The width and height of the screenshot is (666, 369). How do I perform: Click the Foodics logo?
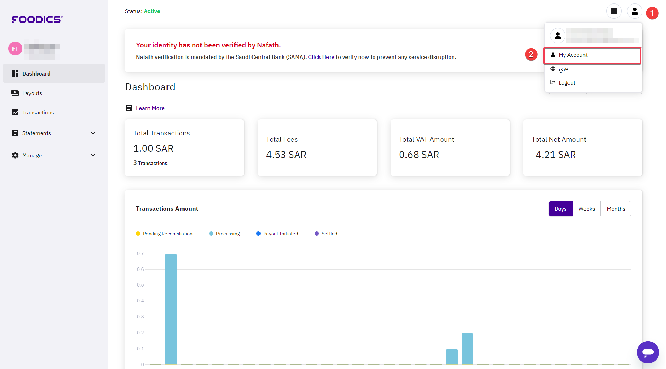[x=37, y=19]
